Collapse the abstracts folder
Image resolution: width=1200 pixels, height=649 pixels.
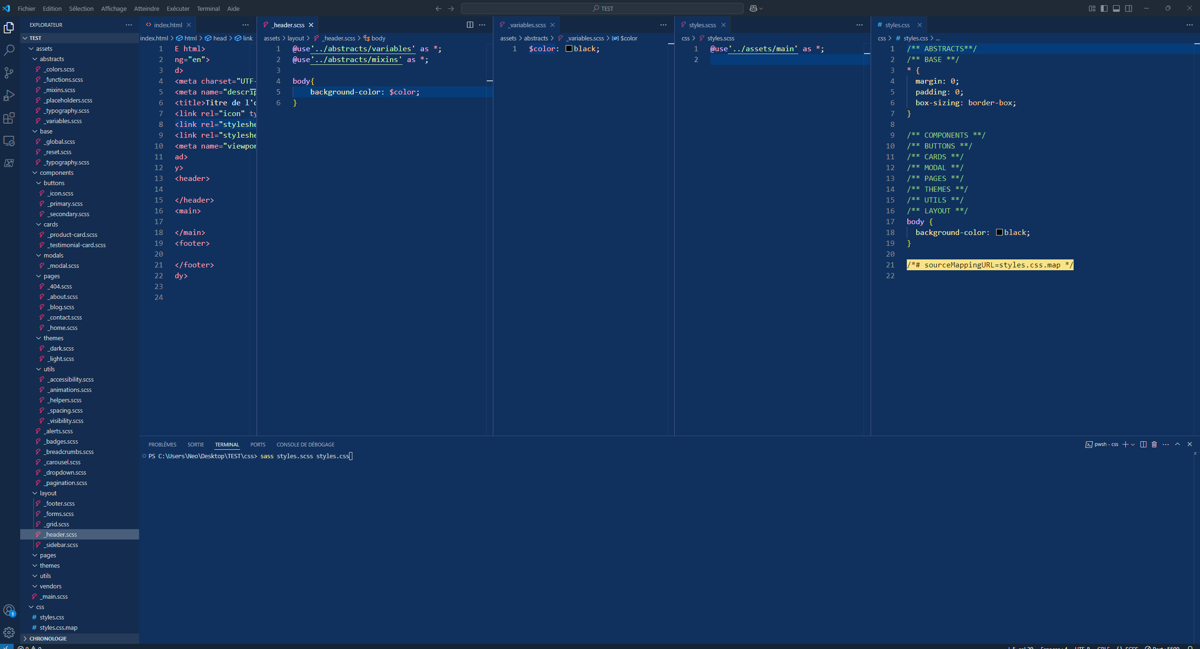pos(52,59)
